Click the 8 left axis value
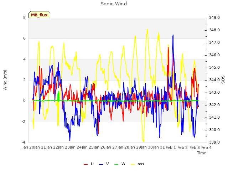 (24, 17)
